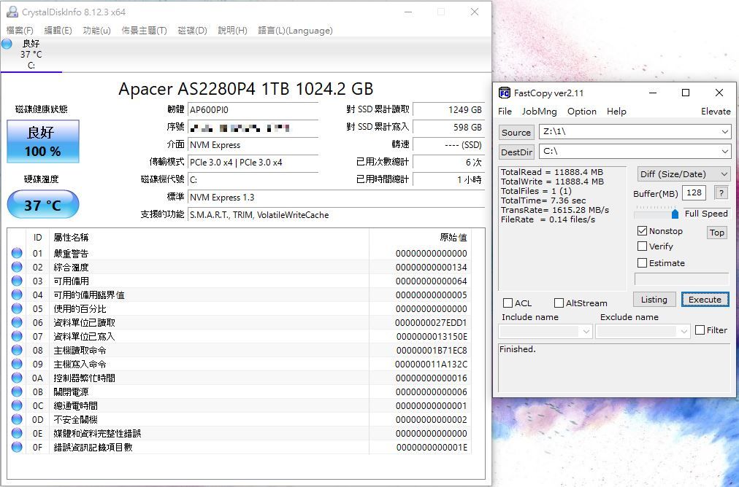Open the 磁碟(D) menu

(192, 31)
